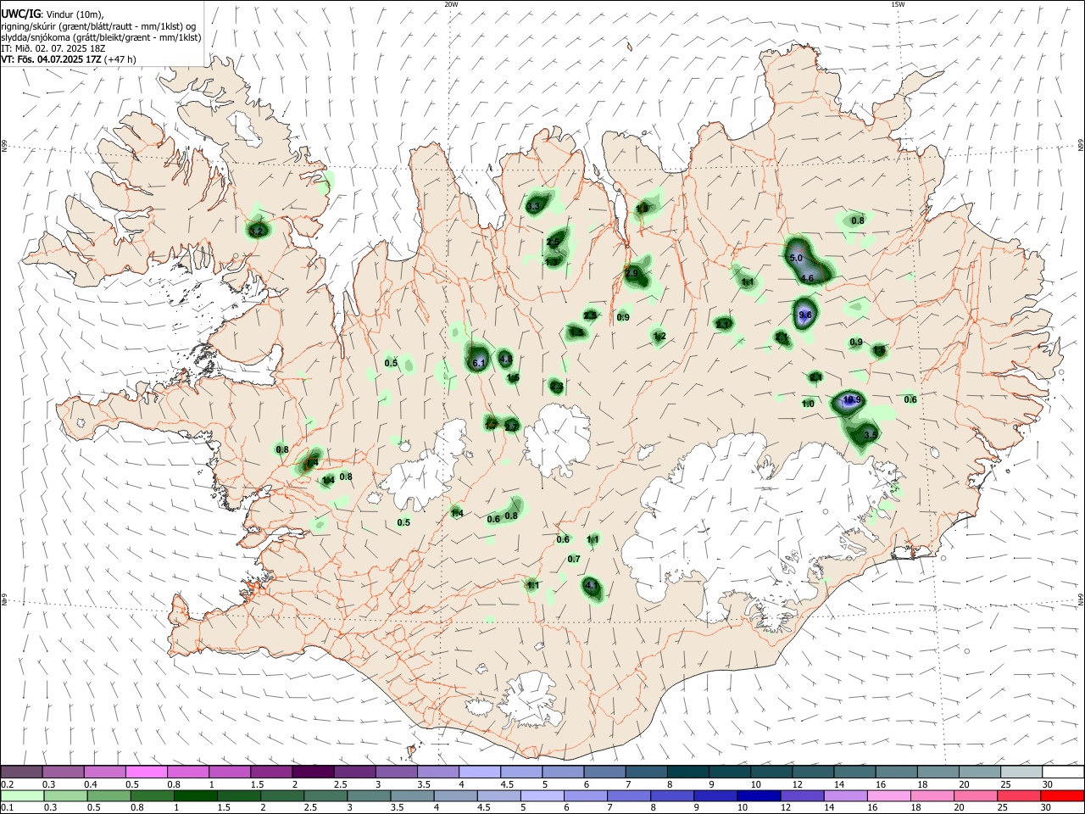
Task: Choose the light pink 16 legend swatch
Action: [x=888, y=796]
